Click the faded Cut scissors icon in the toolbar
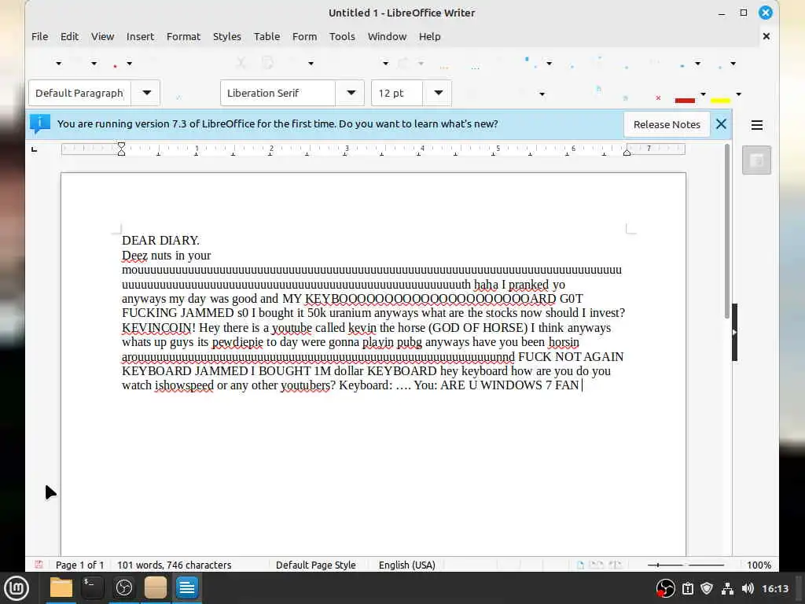 pyautogui.click(x=241, y=63)
